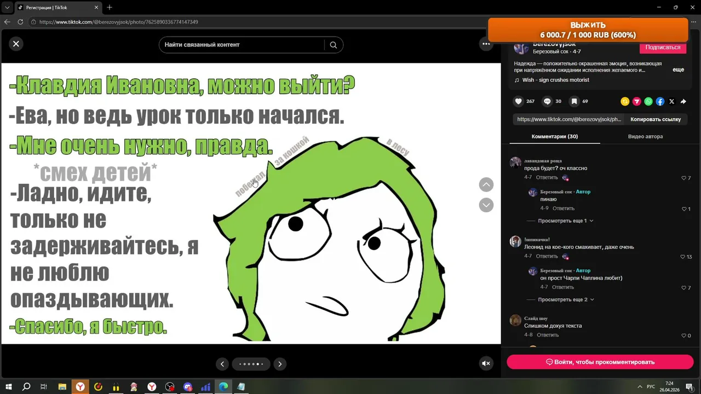
Task: Select the Регистрация | TikTok browser tab
Action: coord(59,8)
